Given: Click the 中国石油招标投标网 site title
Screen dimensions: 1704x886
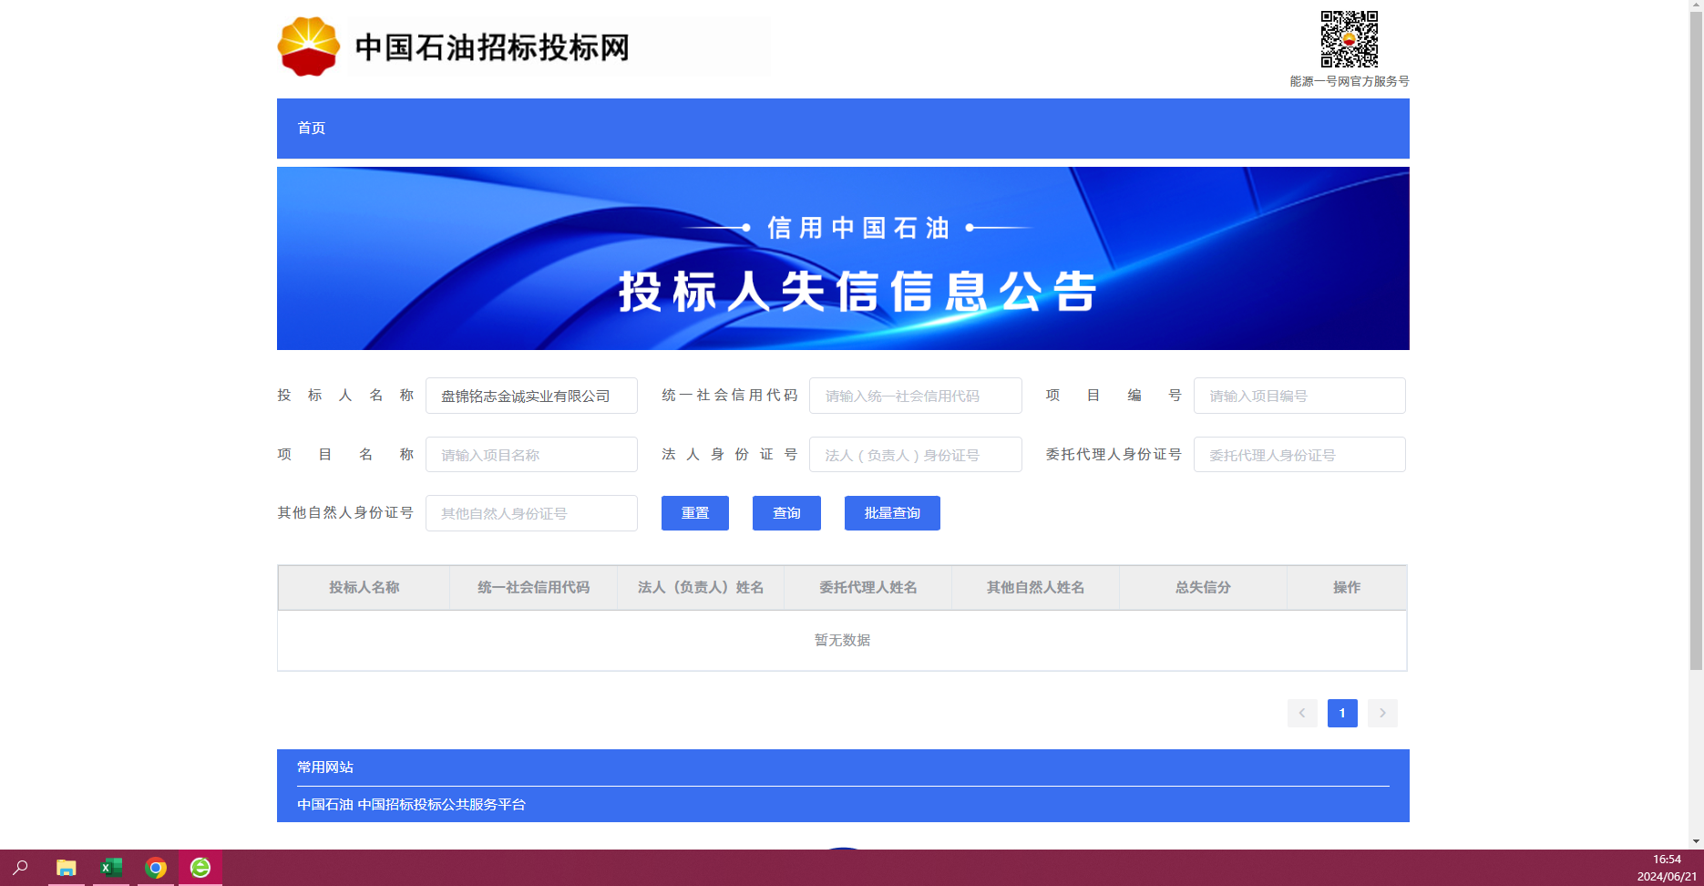Looking at the screenshot, I should click(492, 47).
